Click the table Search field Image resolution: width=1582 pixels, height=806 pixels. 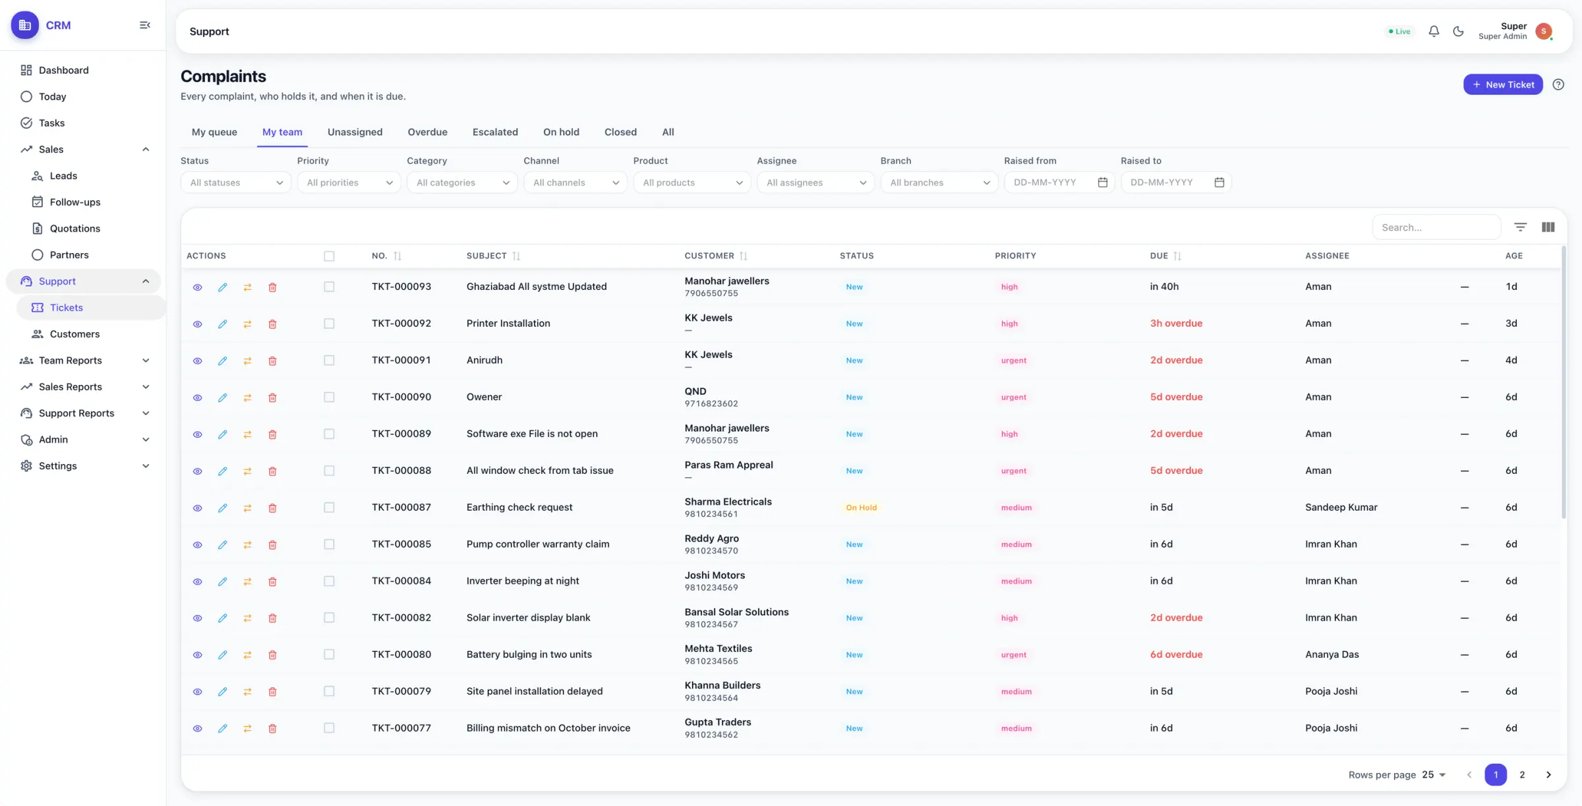1436,227
